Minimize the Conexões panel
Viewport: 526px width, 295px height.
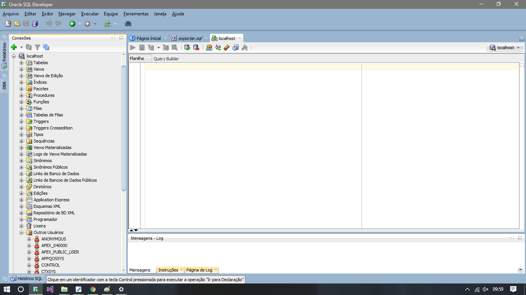point(121,38)
